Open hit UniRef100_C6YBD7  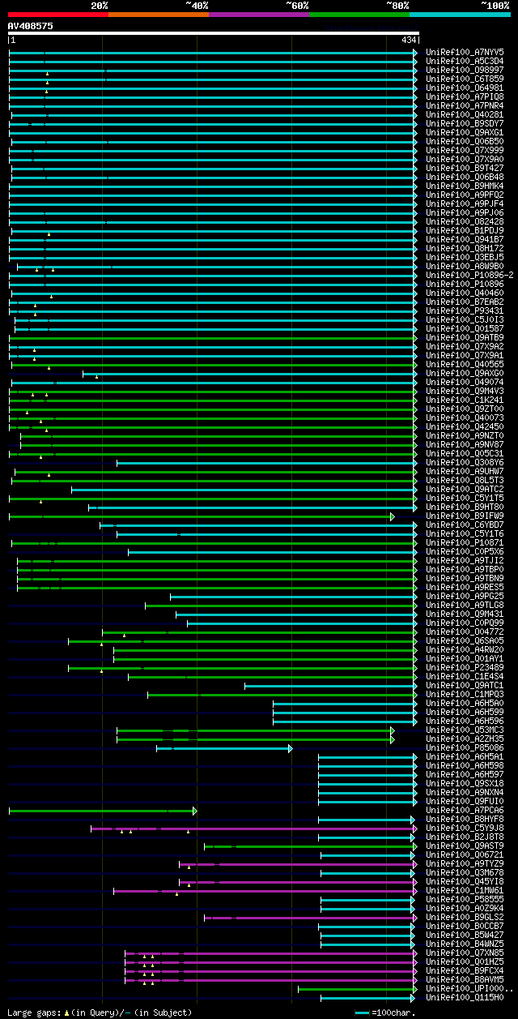[464, 524]
